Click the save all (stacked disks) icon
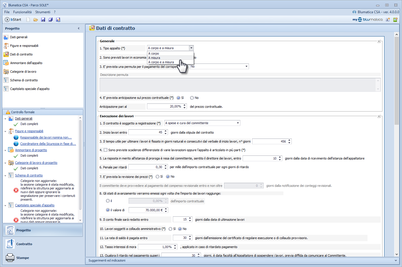Screen dimensions: 402x267 pyautogui.click(x=51, y=20)
